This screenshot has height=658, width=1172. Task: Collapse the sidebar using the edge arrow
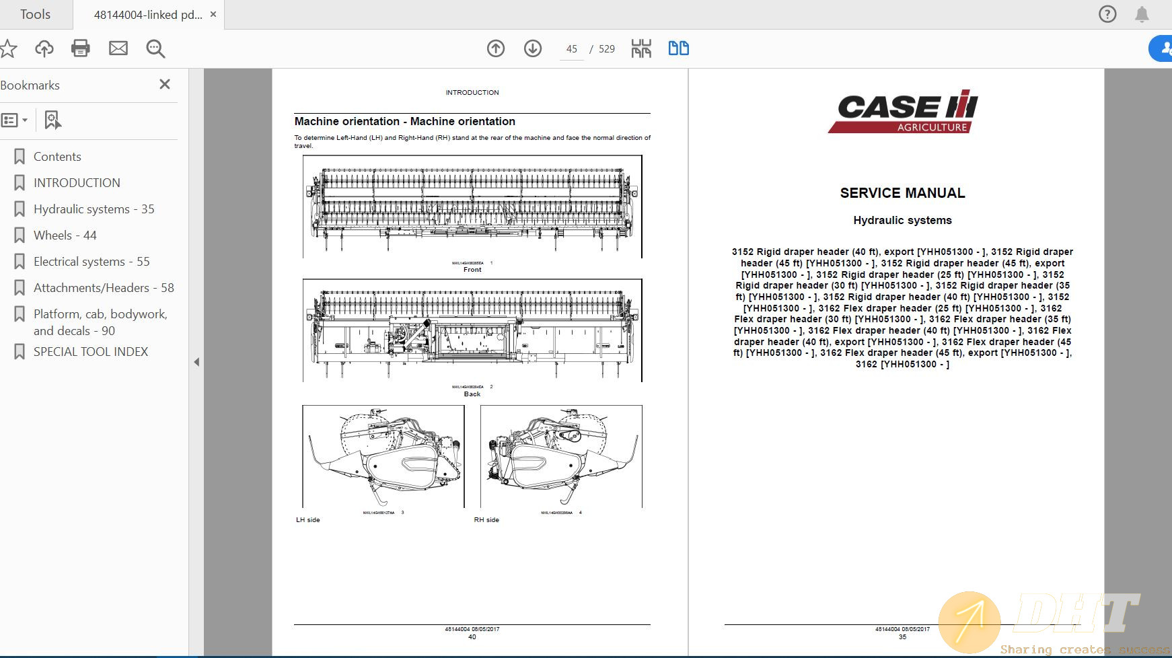[196, 361]
